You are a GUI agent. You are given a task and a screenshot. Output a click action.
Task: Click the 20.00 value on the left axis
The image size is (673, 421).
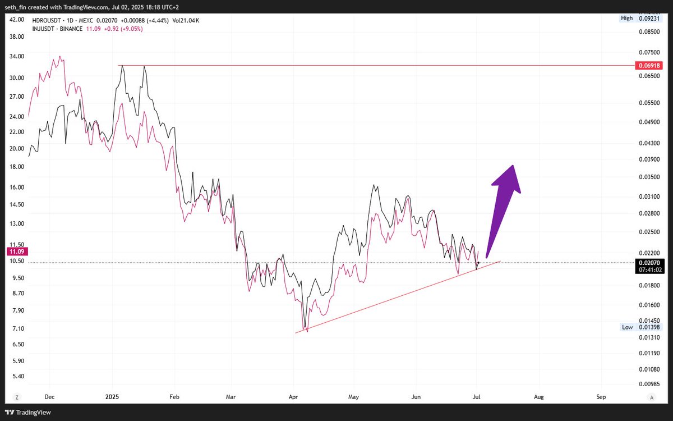click(17, 149)
